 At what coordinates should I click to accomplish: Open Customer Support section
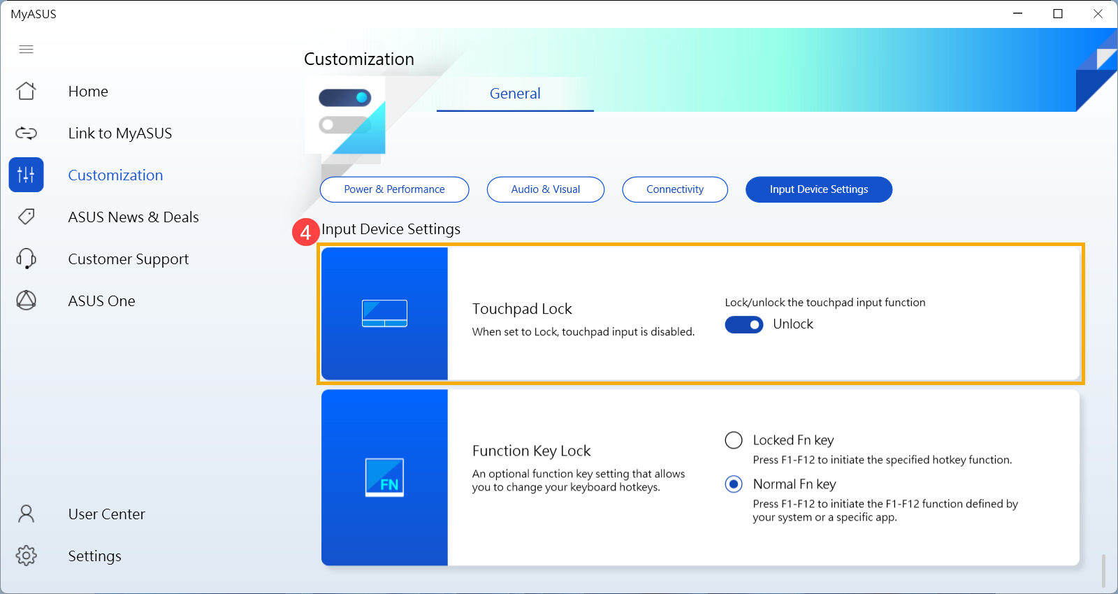(129, 259)
